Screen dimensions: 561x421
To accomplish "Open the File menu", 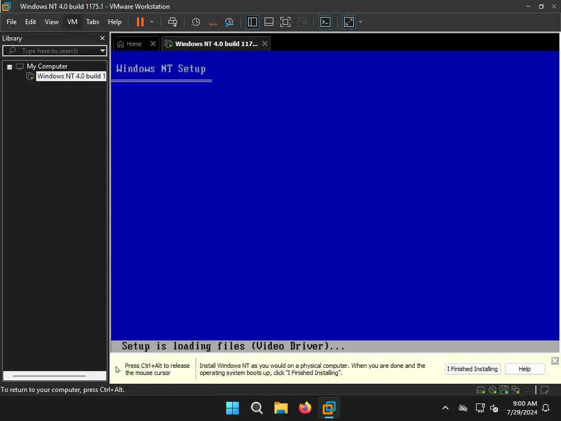I will click(12, 22).
